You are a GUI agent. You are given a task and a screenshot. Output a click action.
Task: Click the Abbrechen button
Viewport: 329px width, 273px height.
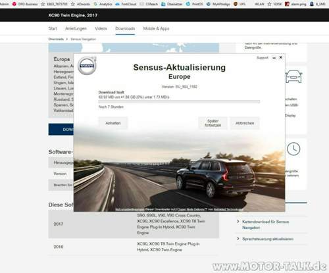coord(245,123)
